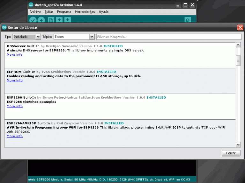Open the Herramientas menu
Image resolution: width=245 pixels, height=183 pixels.
(85, 12)
